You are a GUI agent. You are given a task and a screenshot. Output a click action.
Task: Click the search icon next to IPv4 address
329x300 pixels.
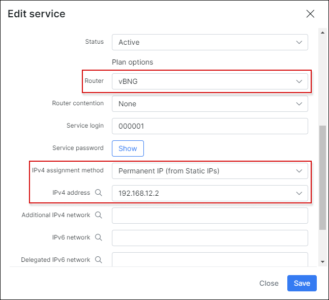(99, 192)
